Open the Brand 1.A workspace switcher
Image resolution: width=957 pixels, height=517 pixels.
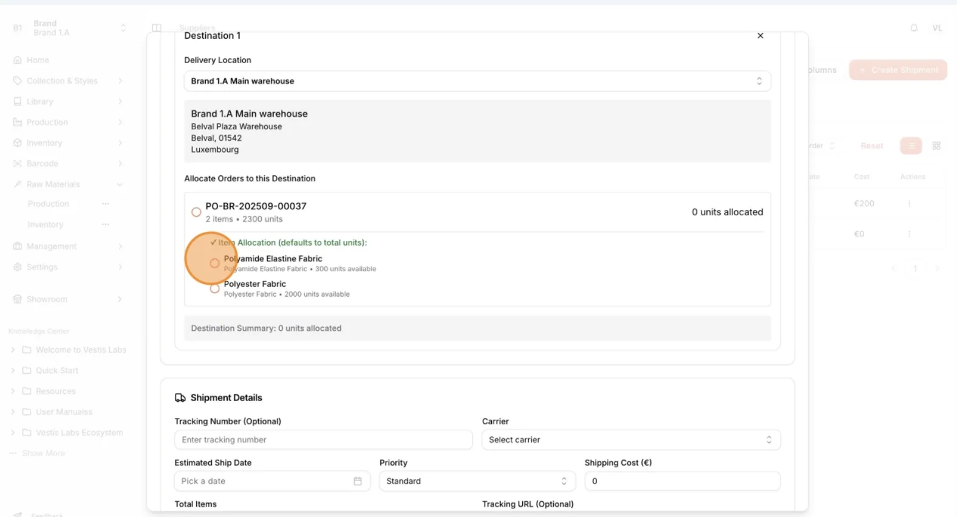click(x=69, y=28)
